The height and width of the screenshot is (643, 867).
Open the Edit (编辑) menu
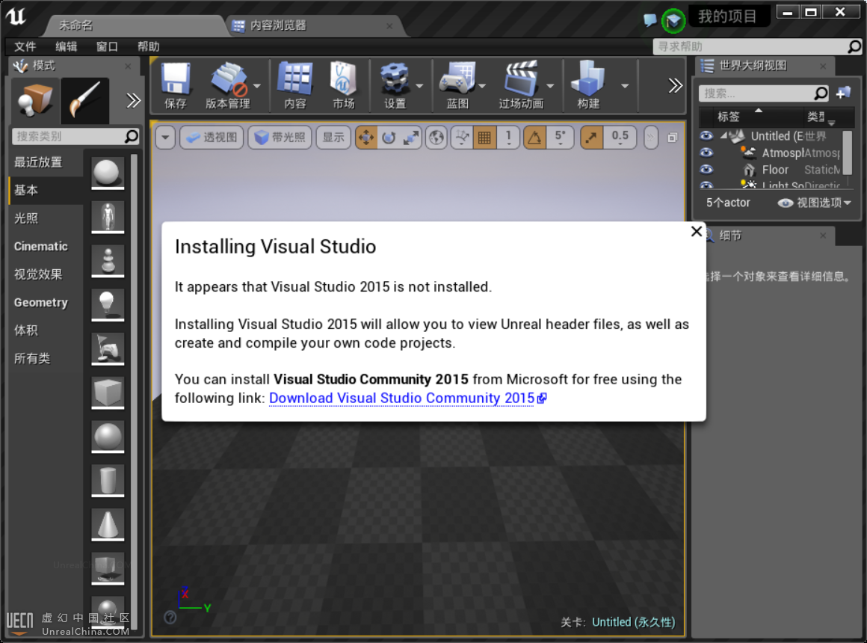pyautogui.click(x=67, y=46)
